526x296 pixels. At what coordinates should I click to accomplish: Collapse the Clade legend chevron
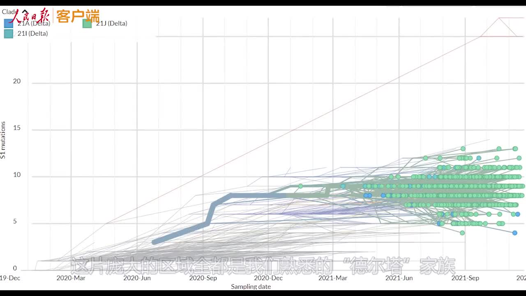pyautogui.click(x=25, y=12)
